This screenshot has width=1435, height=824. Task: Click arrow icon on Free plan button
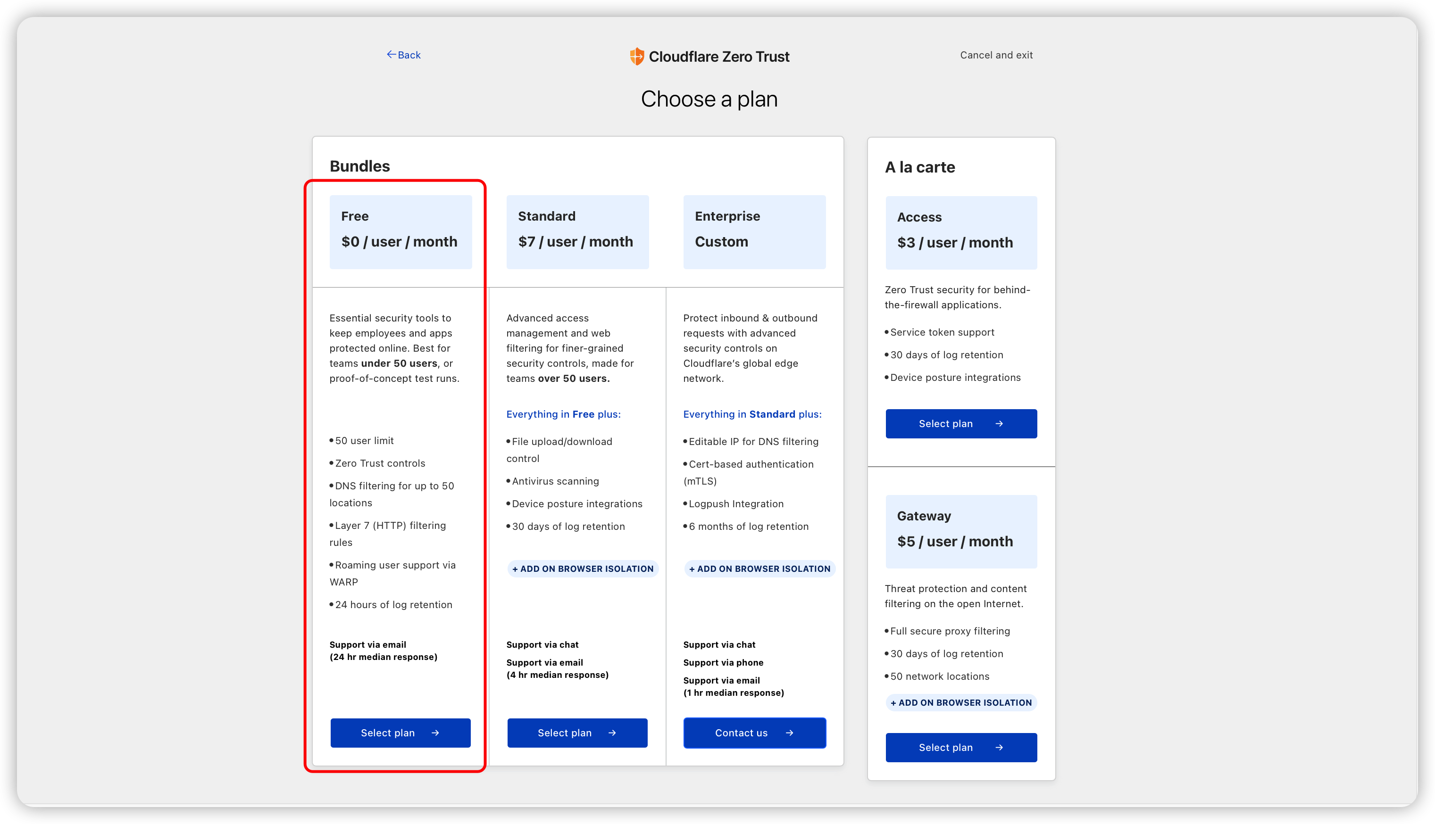tap(435, 733)
